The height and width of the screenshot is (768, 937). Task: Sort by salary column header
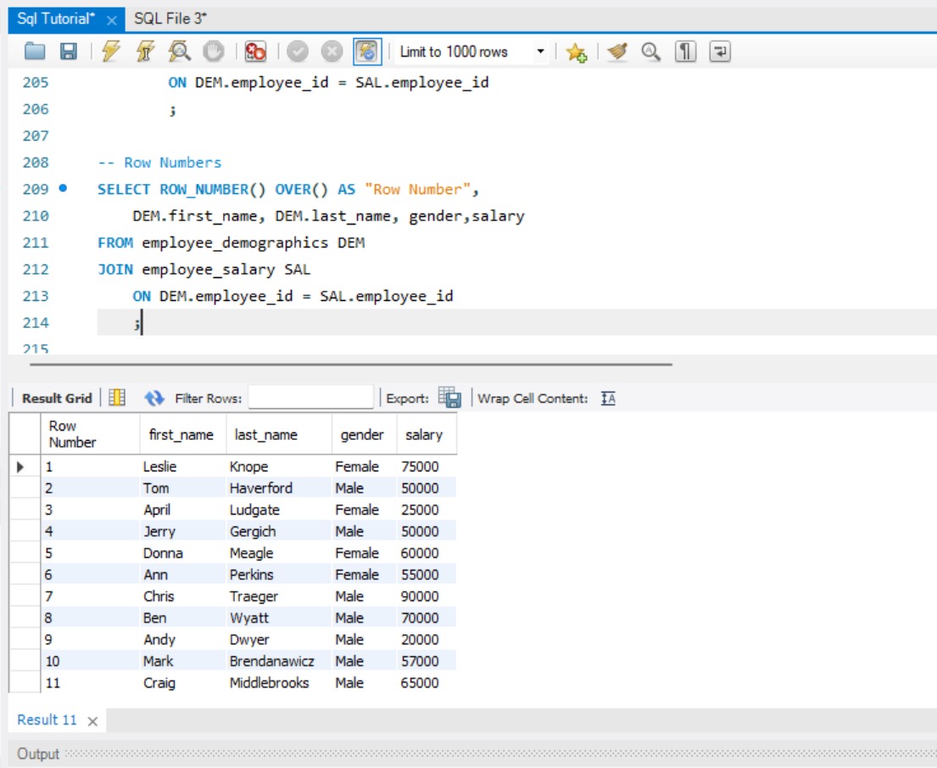(x=426, y=434)
